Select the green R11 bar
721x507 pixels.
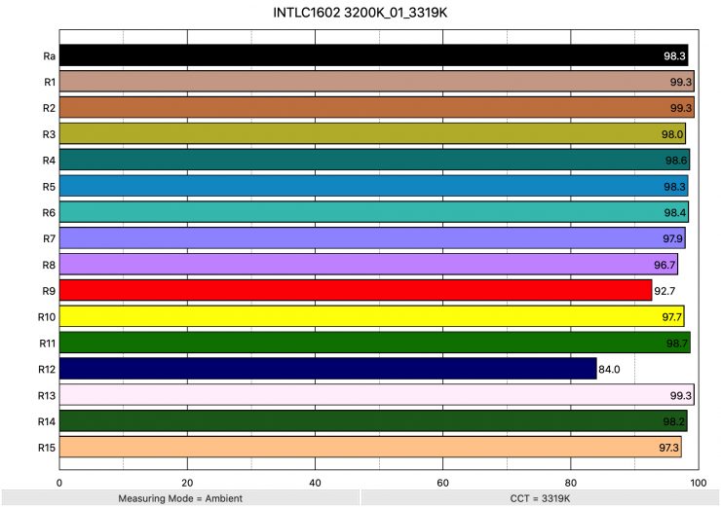374,343
